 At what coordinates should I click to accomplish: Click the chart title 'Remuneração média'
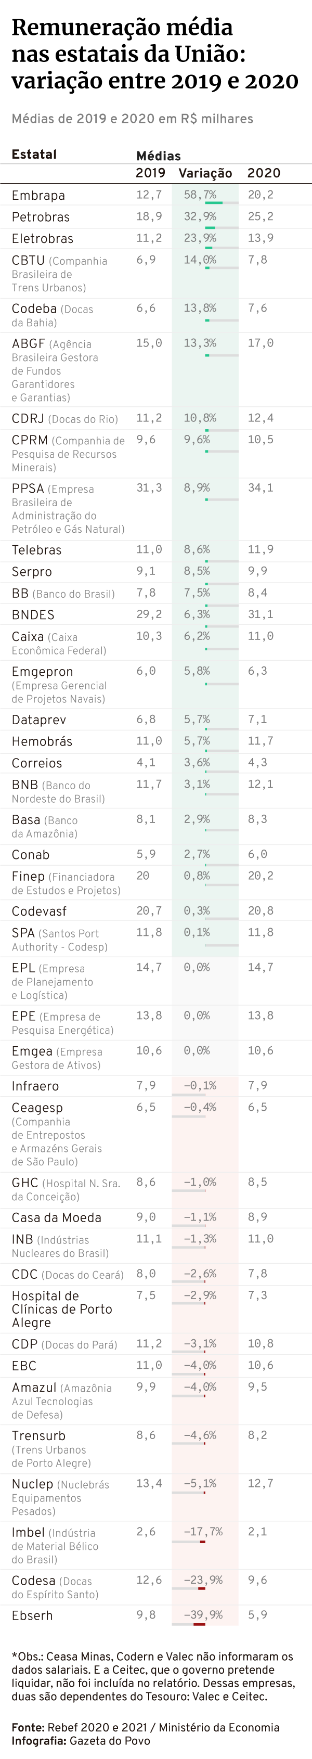pyautogui.click(x=122, y=27)
